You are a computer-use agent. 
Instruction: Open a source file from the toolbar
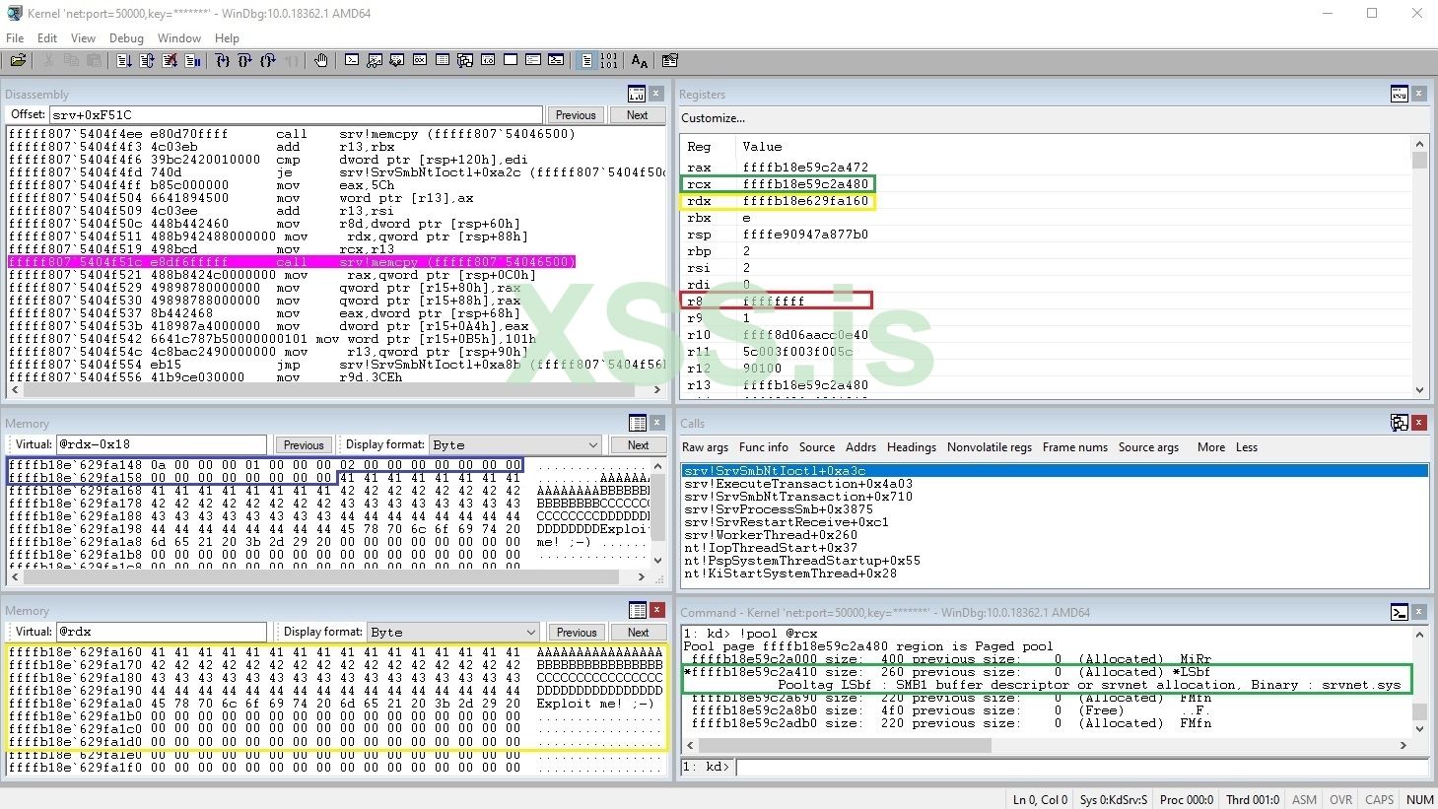pos(18,59)
